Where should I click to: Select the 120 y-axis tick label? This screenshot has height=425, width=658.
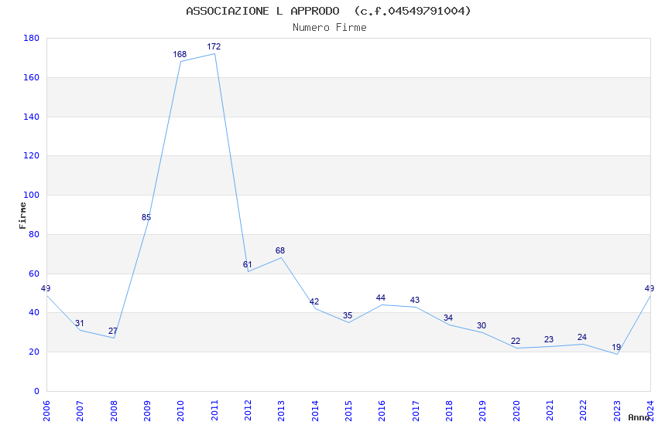point(31,155)
